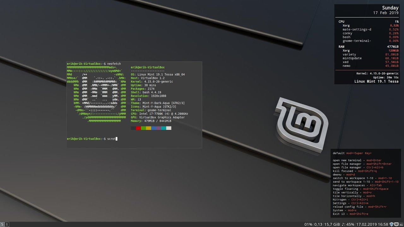This screenshot has width=404, height=227.
Task: Click the OS: Linux Mint 19.1 Tessa line
Action: 158,74
